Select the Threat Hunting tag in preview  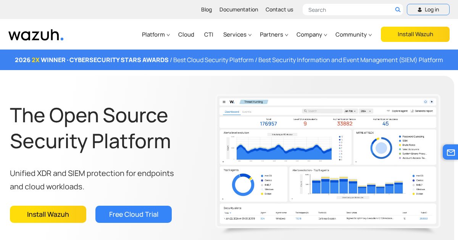pos(254,102)
